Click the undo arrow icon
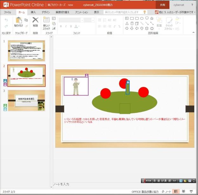This screenshot has height=195, width=198. [6, 20]
